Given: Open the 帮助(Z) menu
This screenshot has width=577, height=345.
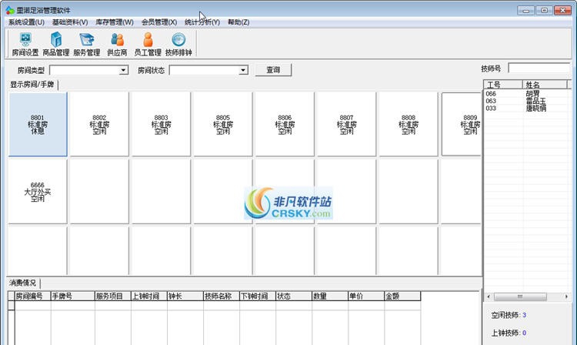Looking at the screenshot, I should pos(238,22).
